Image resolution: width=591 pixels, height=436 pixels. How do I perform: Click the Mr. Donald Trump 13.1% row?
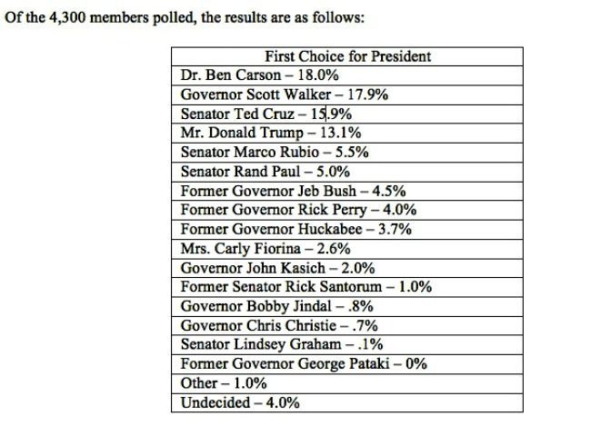(x=347, y=134)
